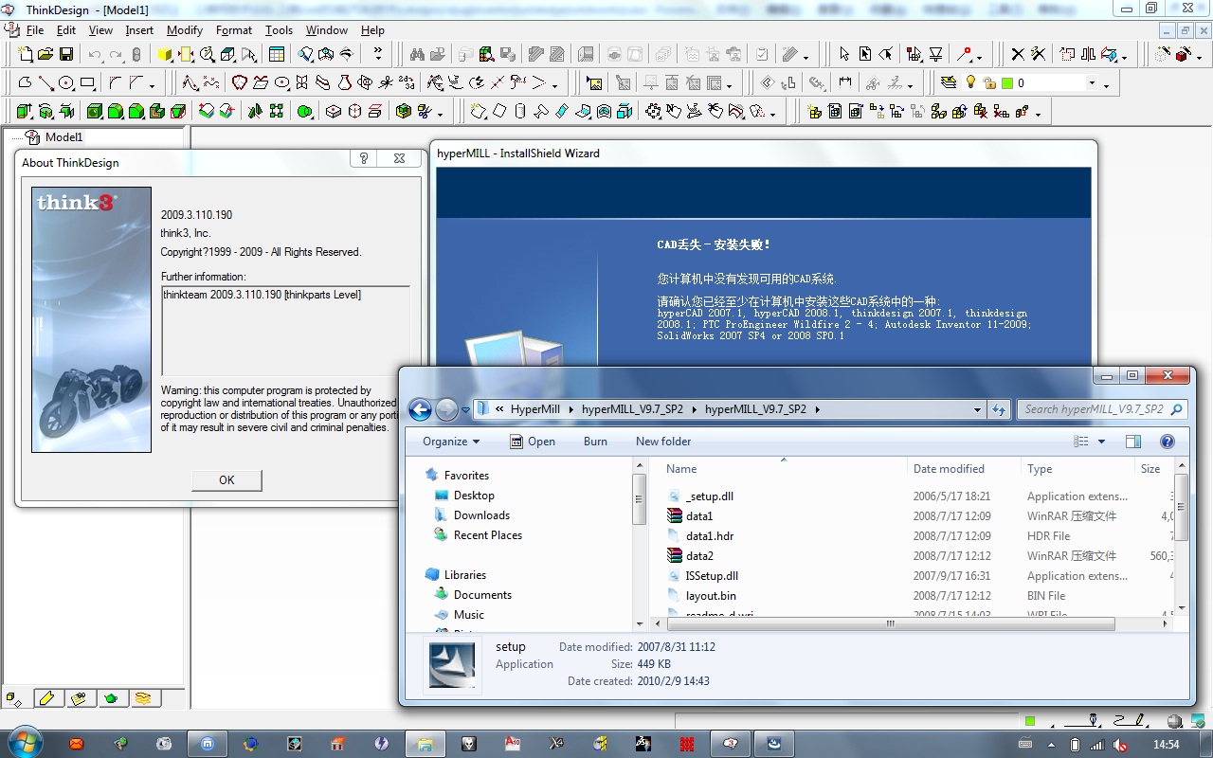Click the insert picture icon in toolbar
Screen dimensions: 1213x758
click(594, 82)
